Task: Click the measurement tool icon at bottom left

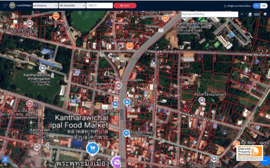Action: tap(5, 159)
